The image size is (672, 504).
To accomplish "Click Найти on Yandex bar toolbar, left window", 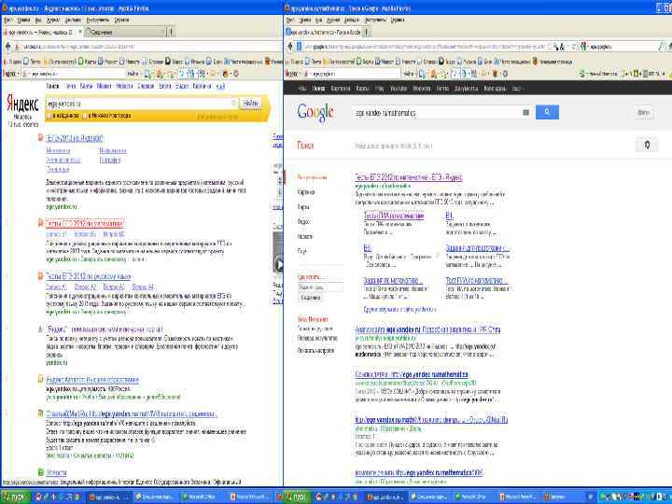I will point(133,74).
